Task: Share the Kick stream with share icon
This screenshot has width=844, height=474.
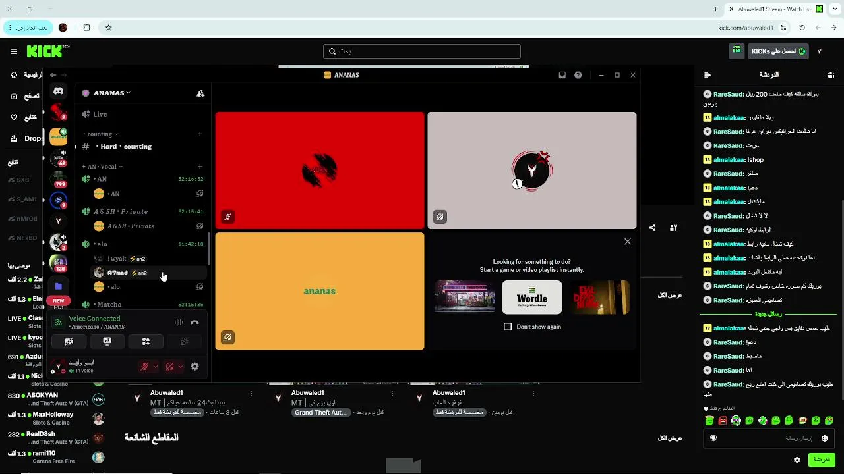Action: point(652,228)
